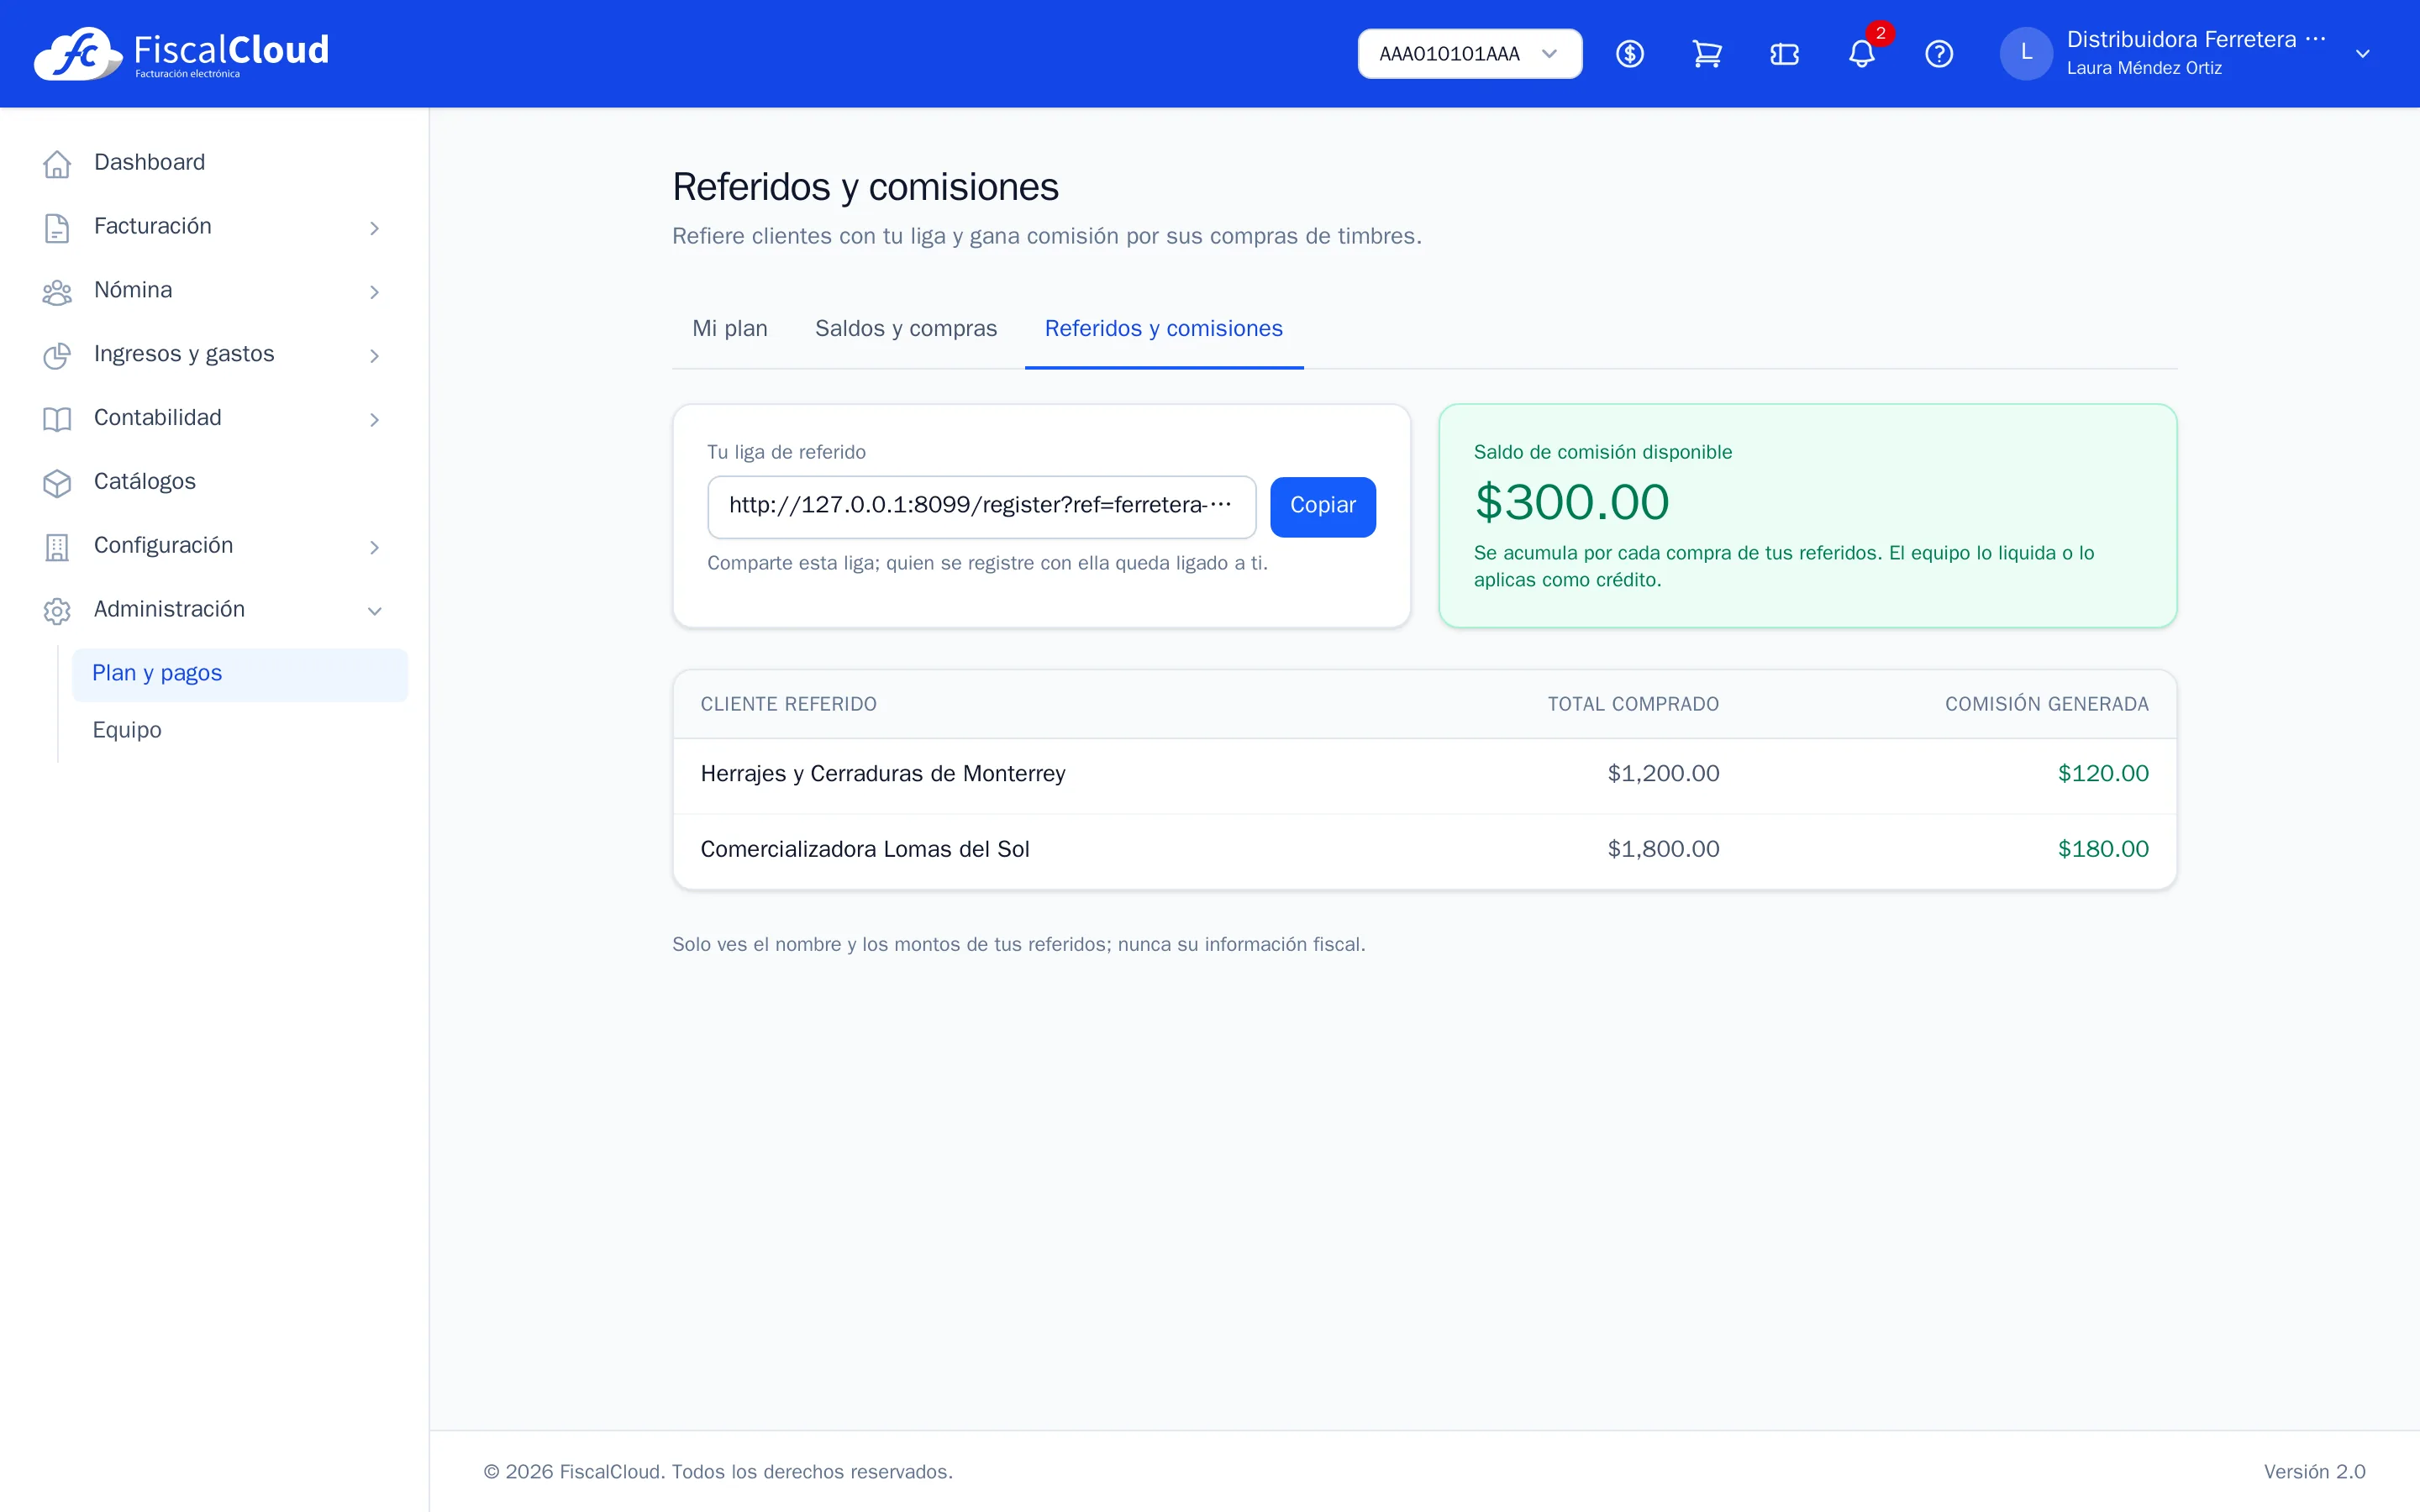Click the $300.00 available commission balance
The width and height of the screenshot is (2420, 1512).
point(1571,502)
